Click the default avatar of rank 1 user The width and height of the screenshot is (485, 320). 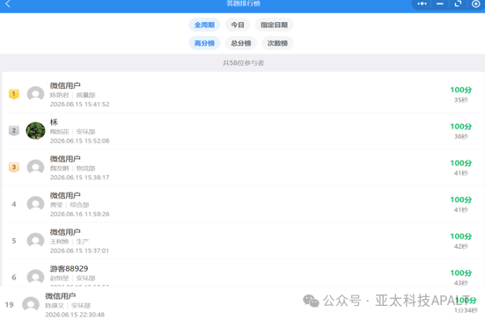tap(35, 94)
